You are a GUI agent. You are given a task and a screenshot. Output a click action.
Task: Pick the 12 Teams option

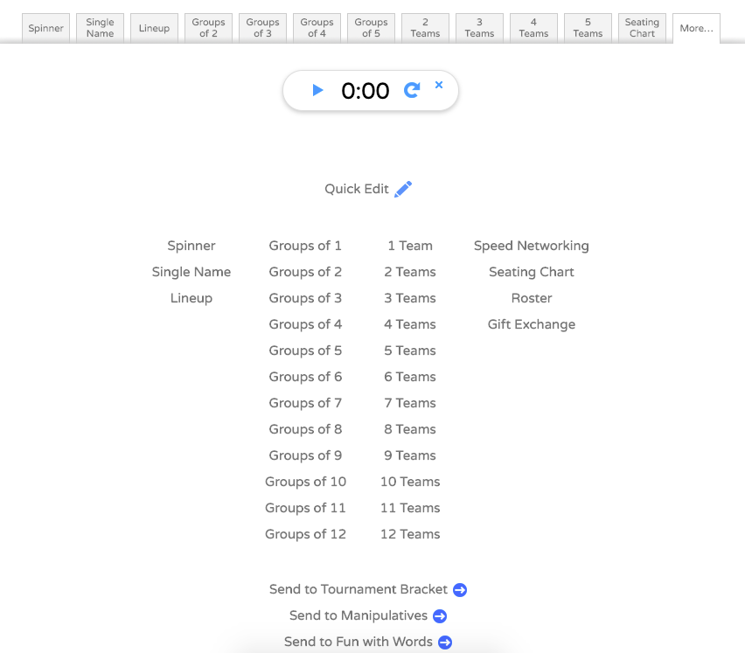click(x=410, y=534)
